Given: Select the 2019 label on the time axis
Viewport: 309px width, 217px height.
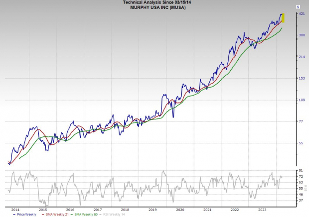Looking at the screenshot, I should [152, 210].
